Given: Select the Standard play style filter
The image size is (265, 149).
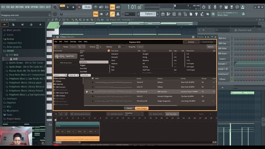Looking at the screenshot, I should point(115,54).
